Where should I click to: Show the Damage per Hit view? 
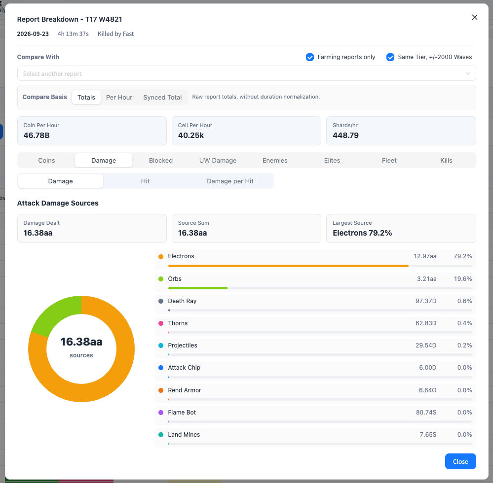(230, 181)
